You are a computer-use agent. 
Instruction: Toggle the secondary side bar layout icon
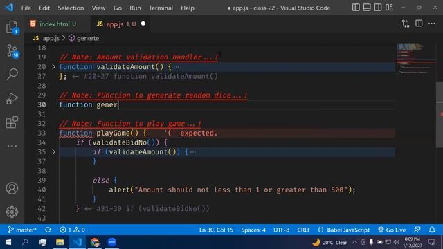[x=378, y=8]
